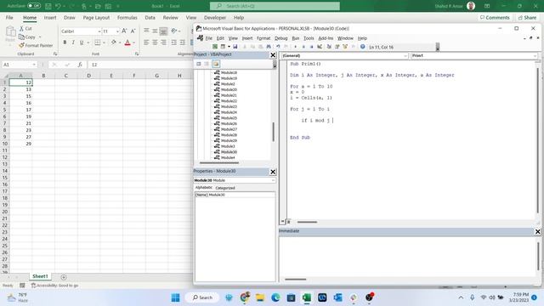Click the Borders icon in Font group
This screenshot has height=306, width=544.
coord(98,42)
